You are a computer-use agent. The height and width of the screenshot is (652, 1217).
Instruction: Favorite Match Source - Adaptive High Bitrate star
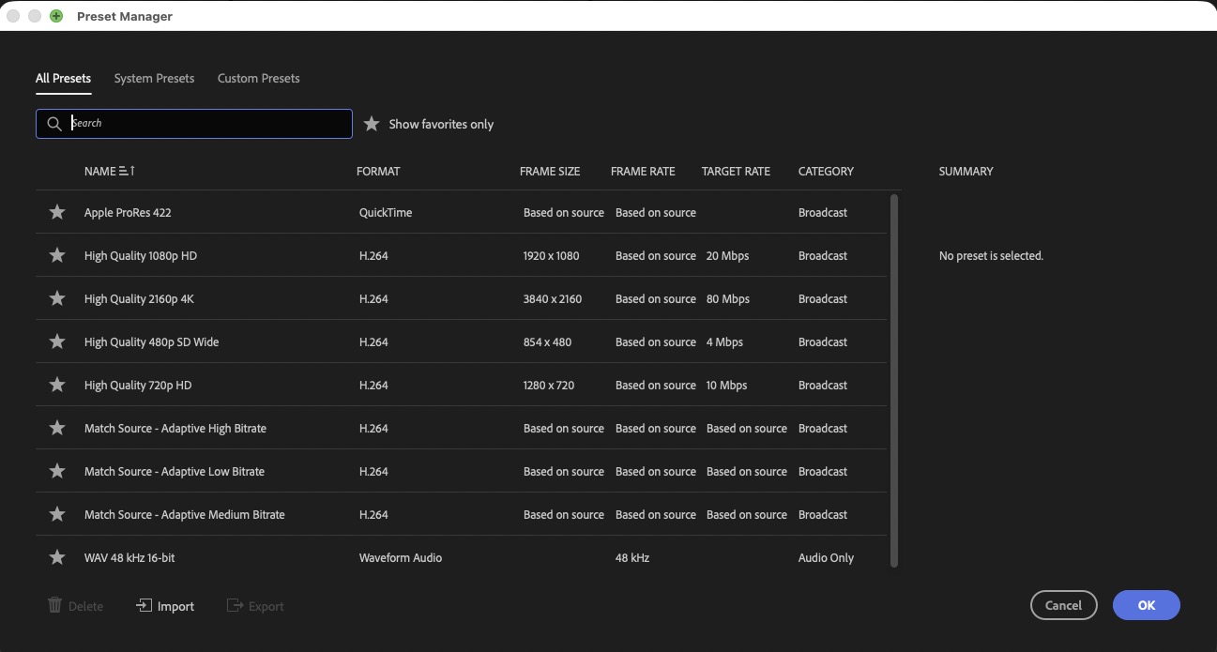pos(57,428)
